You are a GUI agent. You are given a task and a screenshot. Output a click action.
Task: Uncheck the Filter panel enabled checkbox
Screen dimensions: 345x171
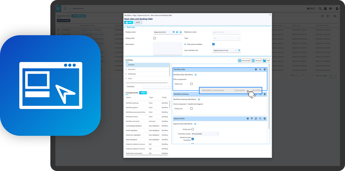(213, 44)
